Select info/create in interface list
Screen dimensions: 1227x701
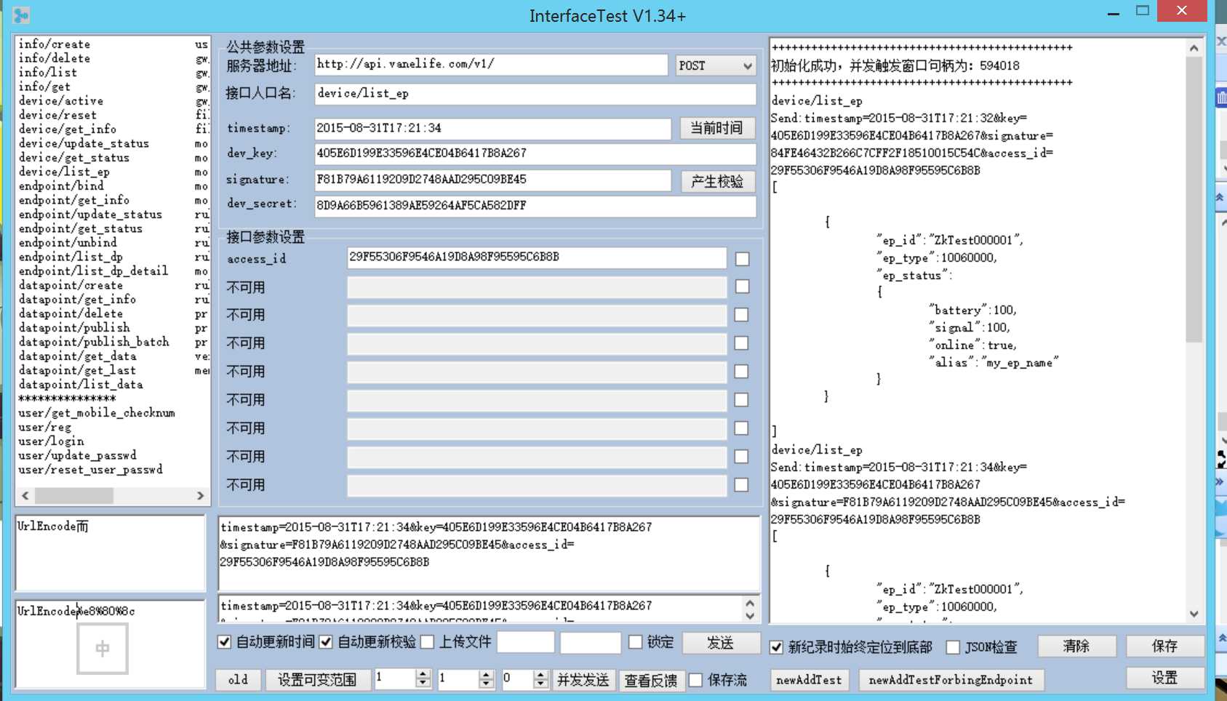coord(55,44)
